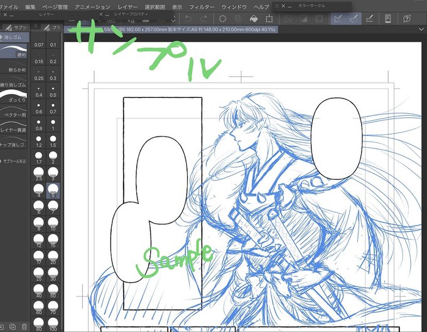Open the 表示 menu
427x332 pixels.
tap(177, 7)
